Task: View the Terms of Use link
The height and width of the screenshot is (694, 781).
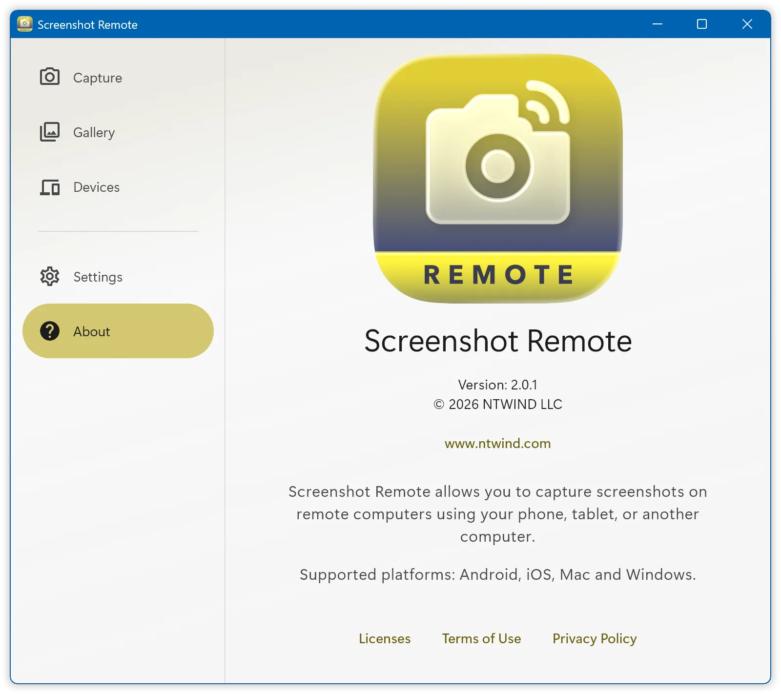Action: [482, 639]
